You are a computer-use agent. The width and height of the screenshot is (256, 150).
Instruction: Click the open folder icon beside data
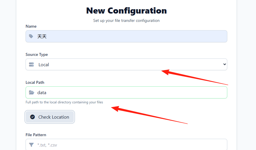pyautogui.click(x=32, y=92)
